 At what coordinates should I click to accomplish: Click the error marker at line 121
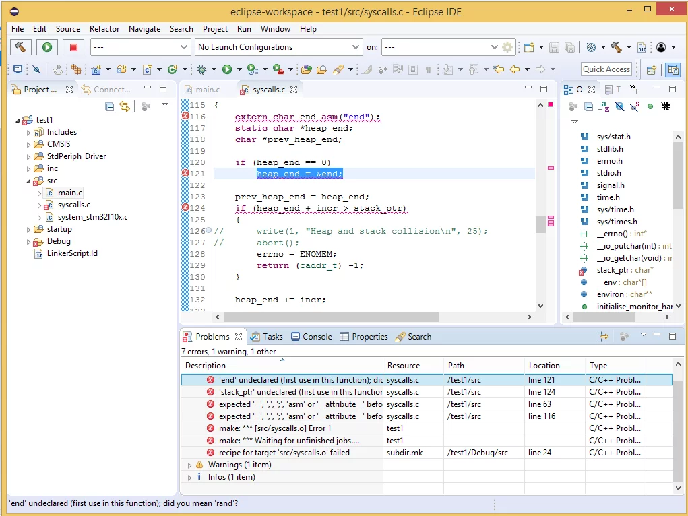pos(185,173)
